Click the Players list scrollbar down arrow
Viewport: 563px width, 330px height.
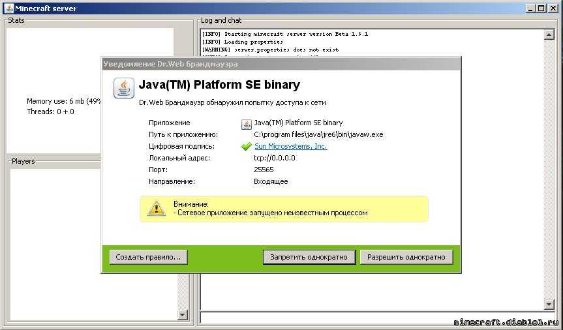pos(182,315)
